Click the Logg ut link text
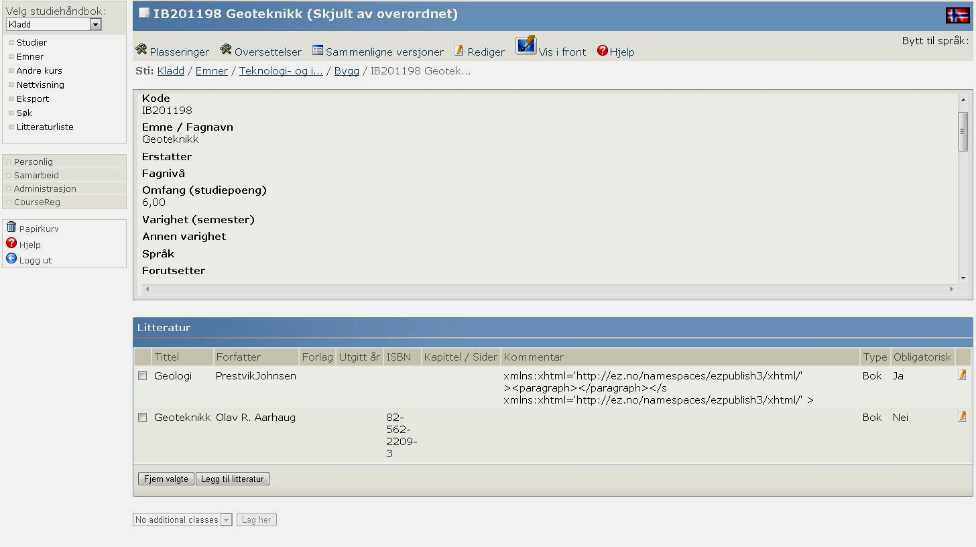Image resolution: width=976 pixels, height=547 pixels. point(36,260)
